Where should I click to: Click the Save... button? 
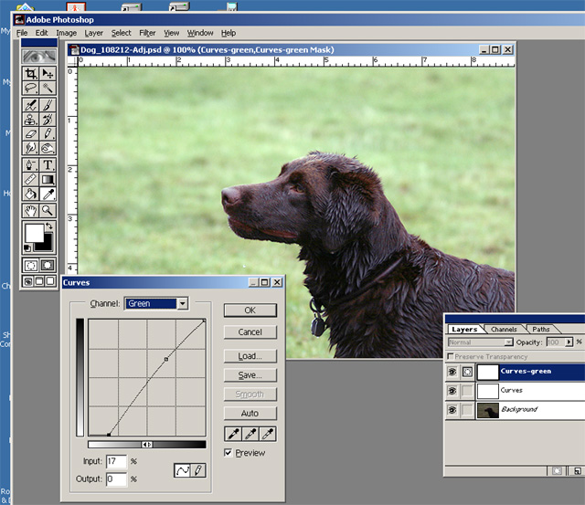tap(250, 375)
